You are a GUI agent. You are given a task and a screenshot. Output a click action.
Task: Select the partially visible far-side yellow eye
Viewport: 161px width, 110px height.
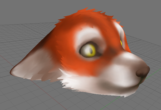121,43
